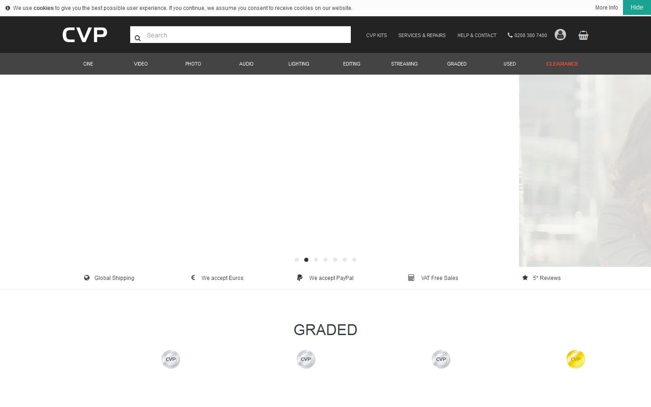Screen dimensions: 651x407
Task: Open the VIDEO category menu
Action: pos(141,64)
